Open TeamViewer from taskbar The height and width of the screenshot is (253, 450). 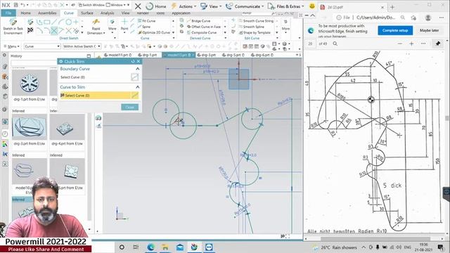coord(209,247)
